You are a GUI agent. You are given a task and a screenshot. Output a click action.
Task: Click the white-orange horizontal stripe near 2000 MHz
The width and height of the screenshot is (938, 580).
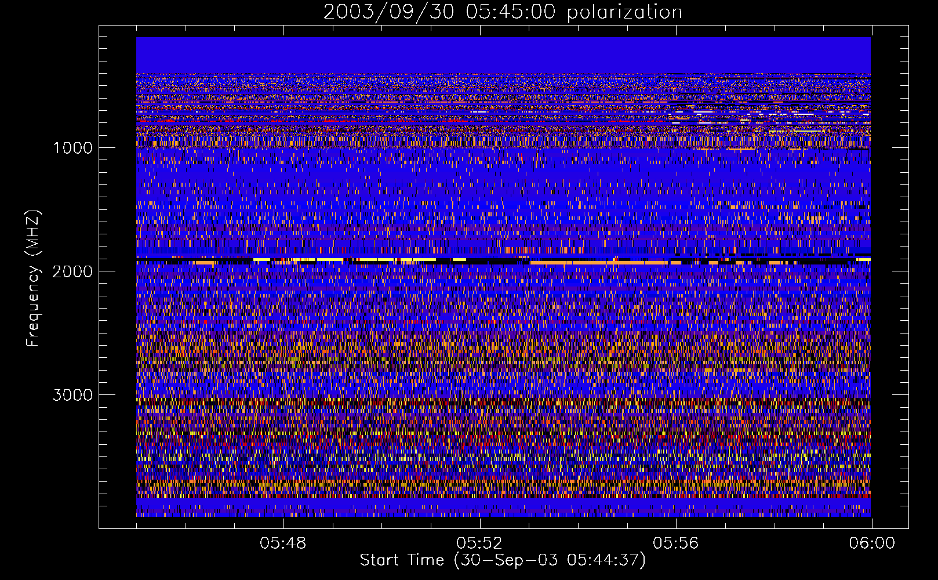click(503, 261)
